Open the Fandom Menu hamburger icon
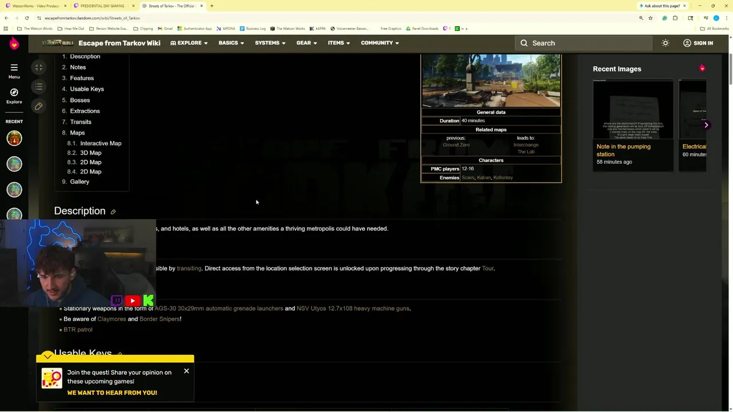Image resolution: width=733 pixels, height=412 pixels. (x=14, y=68)
